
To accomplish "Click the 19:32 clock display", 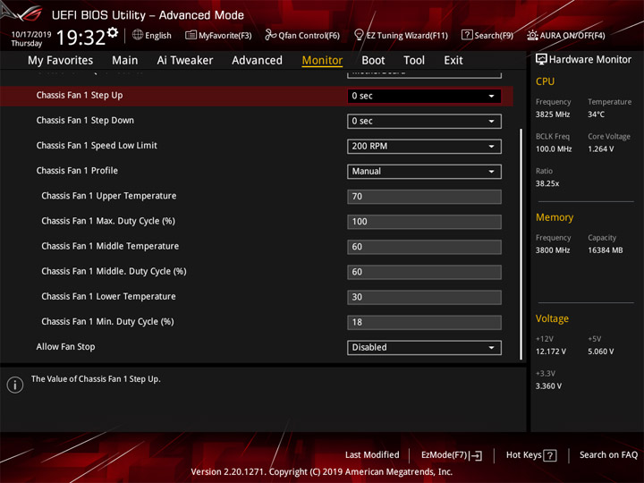I will pyautogui.click(x=80, y=38).
